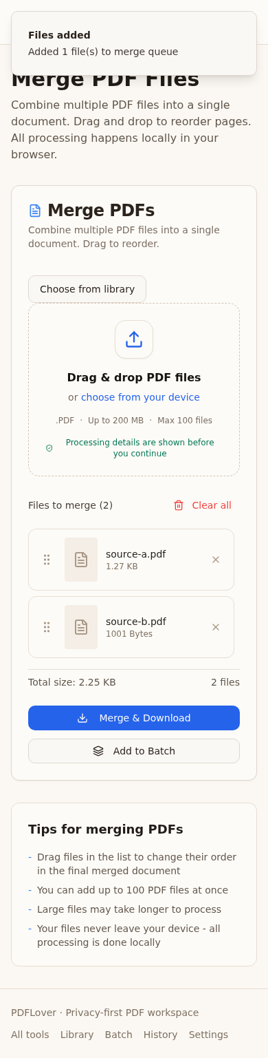The height and width of the screenshot is (1058, 268).
Task: Click the 'Total size: 2.25 KB' text
Action: coord(72,682)
